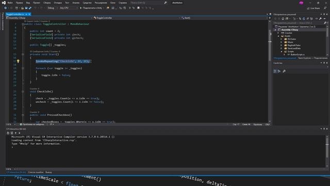This screenshot has width=330, height=186.
Task: Open the Окно menu
Action: click(x=113, y=3)
